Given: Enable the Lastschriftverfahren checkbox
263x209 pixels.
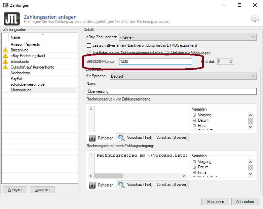Looking at the screenshot, I should click(x=89, y=45).
